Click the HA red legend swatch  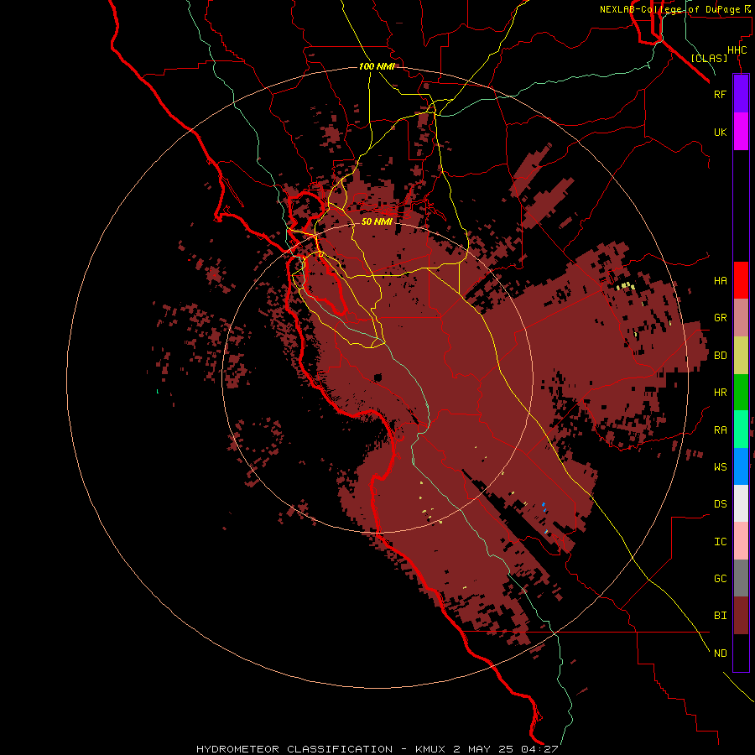point(741,280)
